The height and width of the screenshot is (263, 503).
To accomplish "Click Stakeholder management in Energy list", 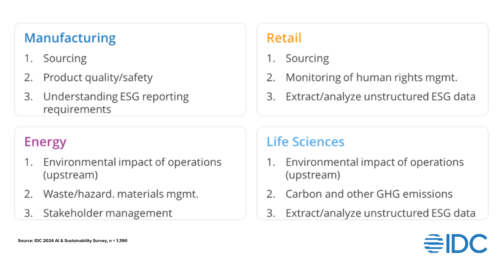I will pos(108,213).
